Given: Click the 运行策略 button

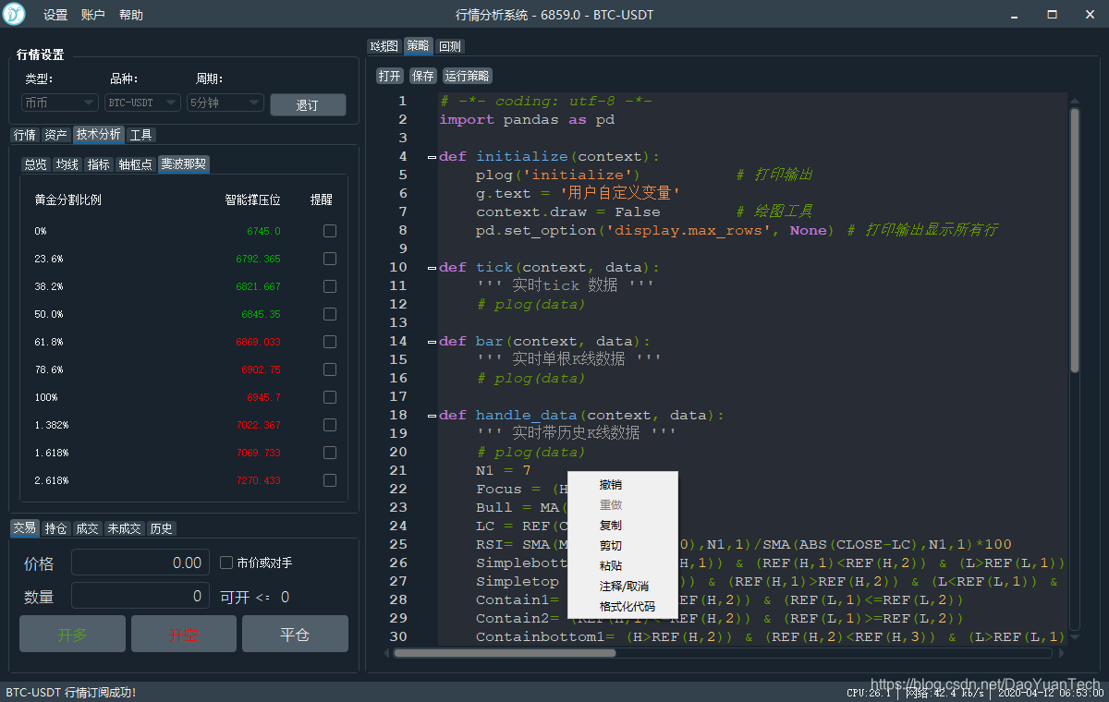Looking at the screenshot, I should [467, 76].
